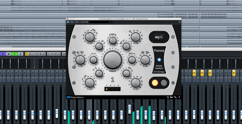Click the Stop button in mixer transport

[9, 54]
